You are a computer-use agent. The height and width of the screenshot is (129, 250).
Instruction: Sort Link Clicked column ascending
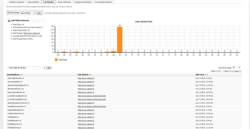(x=89, y=75)
